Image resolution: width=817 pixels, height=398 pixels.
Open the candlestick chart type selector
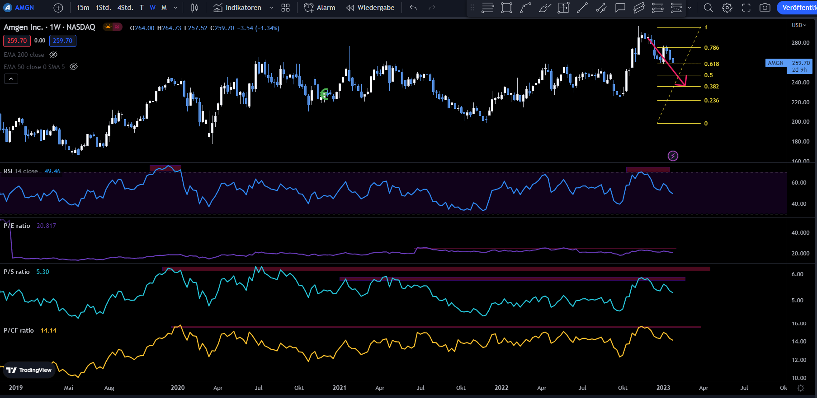point(194,8)
